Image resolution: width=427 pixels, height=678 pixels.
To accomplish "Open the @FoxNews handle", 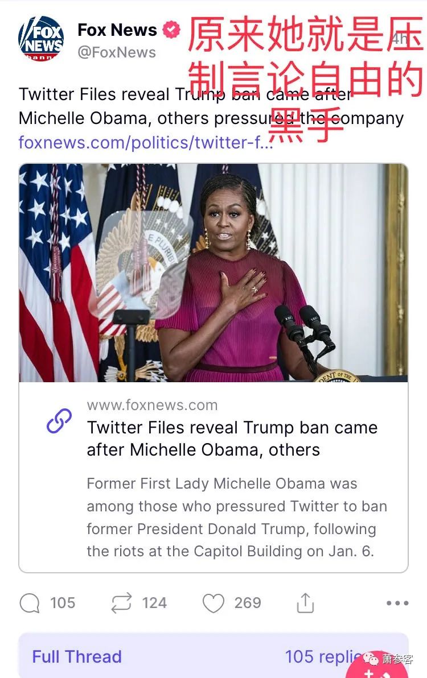I will 116,52.
